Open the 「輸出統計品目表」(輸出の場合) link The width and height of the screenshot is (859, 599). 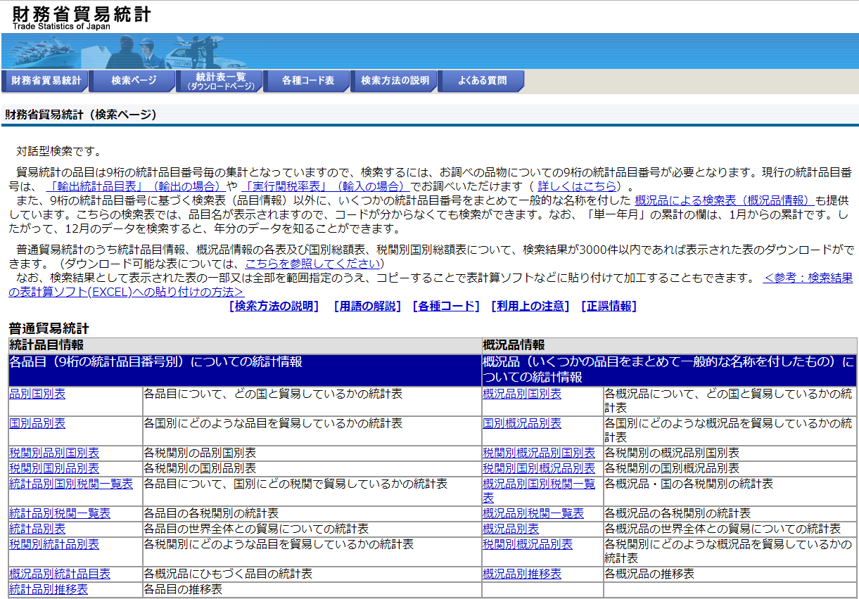click(x=135, y=186)
